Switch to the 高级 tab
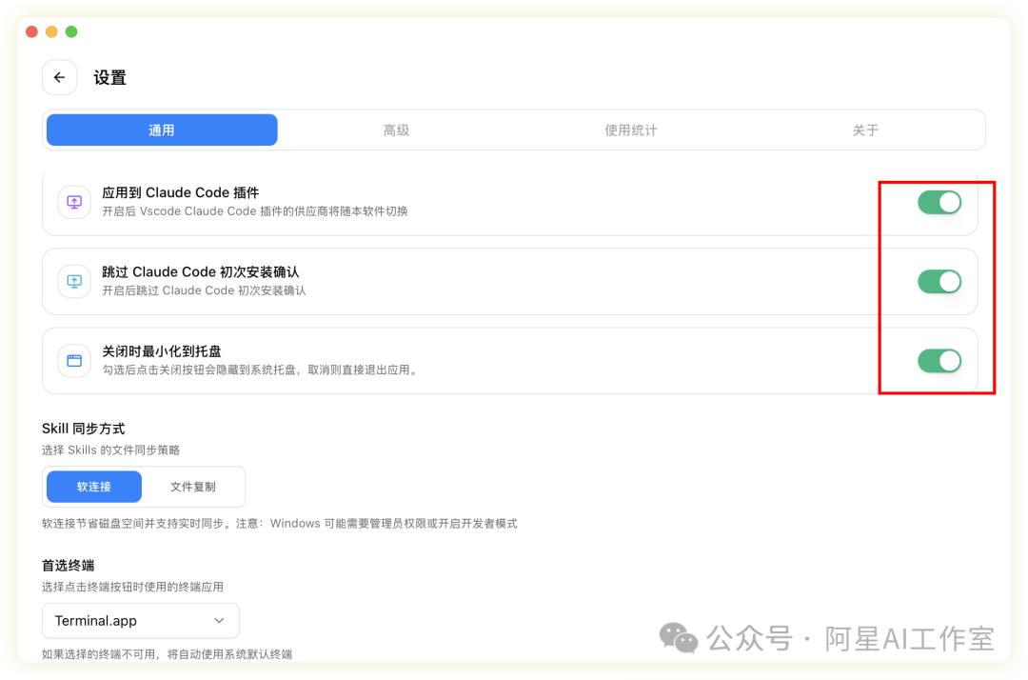The width and height of the screenshot is (1028, 680). (396, 130)
